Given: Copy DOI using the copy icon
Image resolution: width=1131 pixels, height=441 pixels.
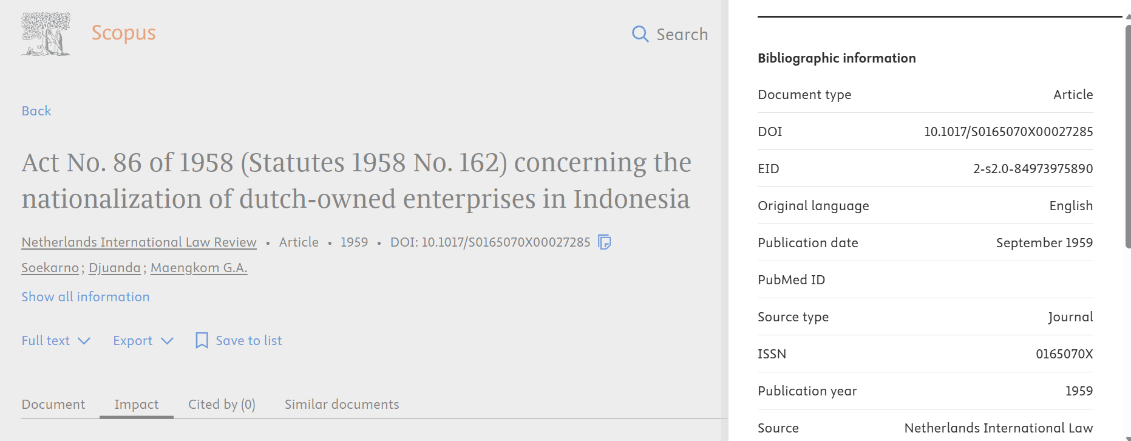Looking at the screenshot, I should coord(604,242).
